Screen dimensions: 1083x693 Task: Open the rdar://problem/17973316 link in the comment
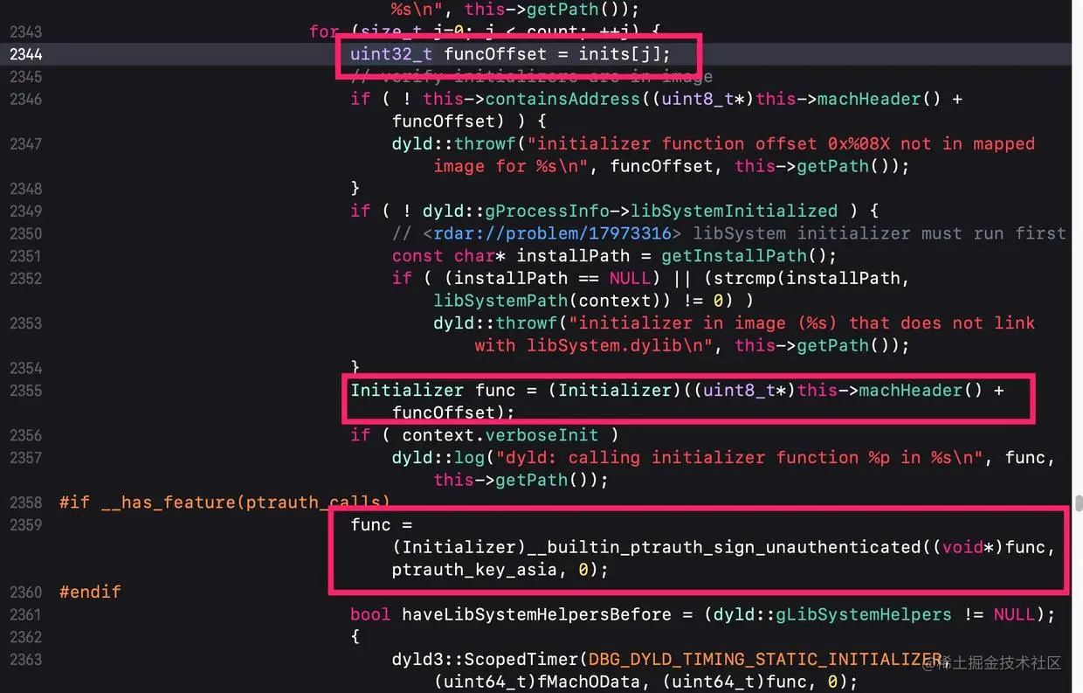point(552,233)
